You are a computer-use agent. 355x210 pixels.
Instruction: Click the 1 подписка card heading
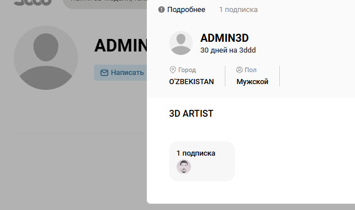point(196,153)
